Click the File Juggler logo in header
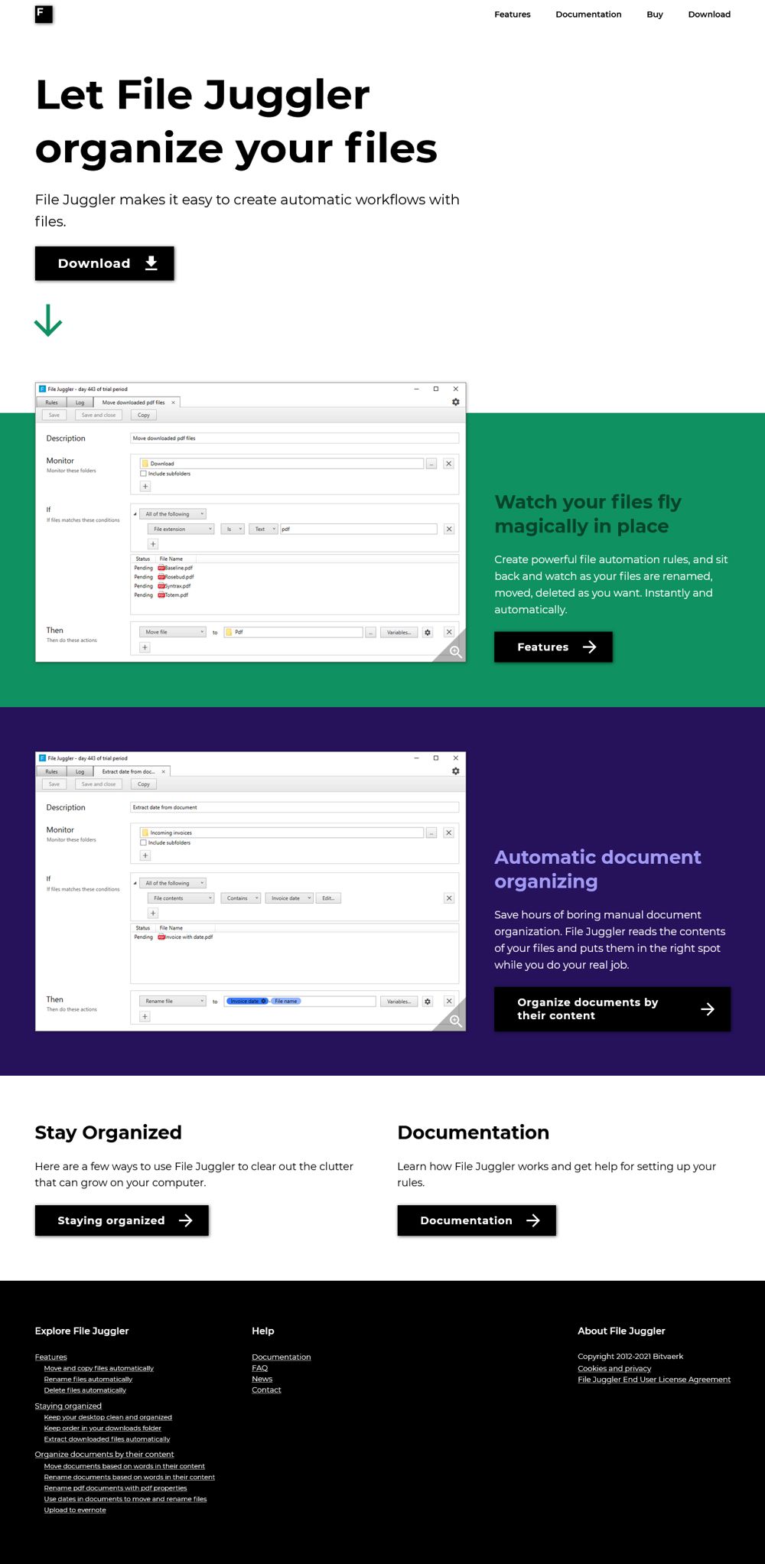 pos(44,14)
